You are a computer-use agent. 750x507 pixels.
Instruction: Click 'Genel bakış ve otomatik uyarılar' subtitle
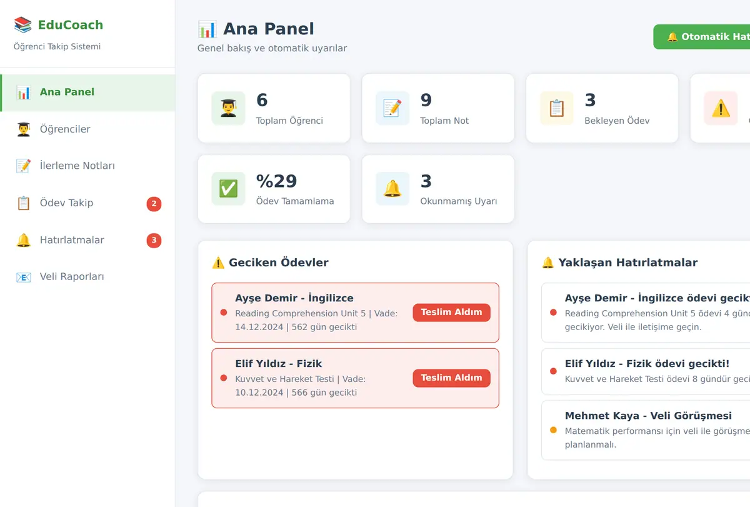(x=272, y=48)
